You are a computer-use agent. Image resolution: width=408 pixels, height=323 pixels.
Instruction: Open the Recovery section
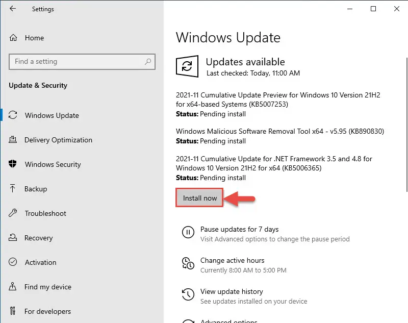(x=39, y=238)
